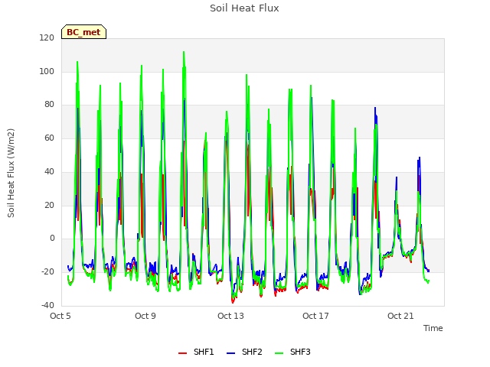Click the Oct 21 x-axis label

pyautogui.click(x=400, y=316)
